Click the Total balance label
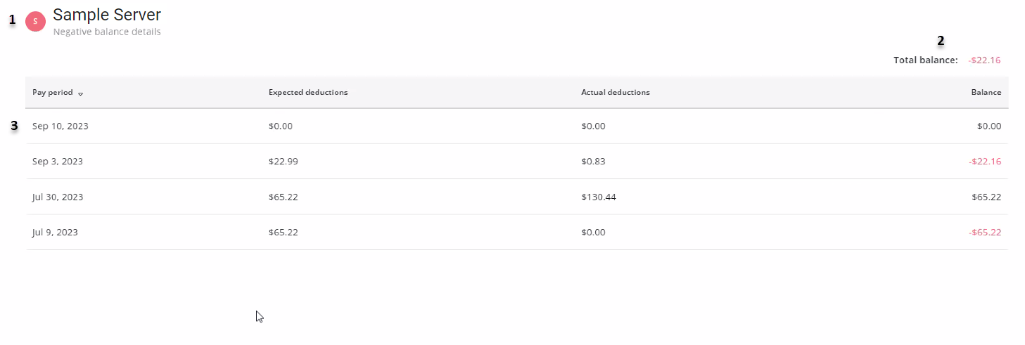Image resolution: width=1025 pixels, height=345 pixels. pyautogui.click(x=925, y=60)
